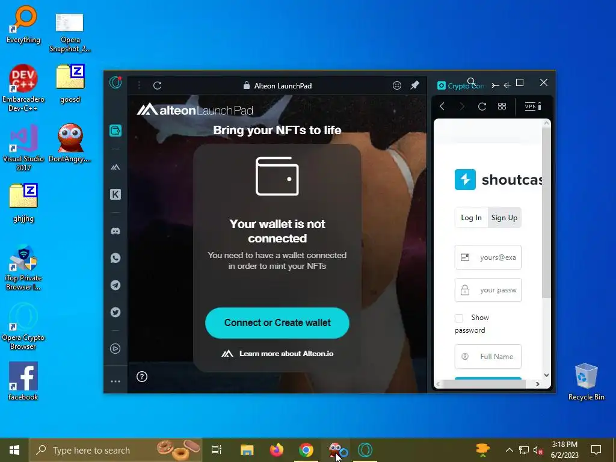Enable the Show password checkbox

click(459, 318)
